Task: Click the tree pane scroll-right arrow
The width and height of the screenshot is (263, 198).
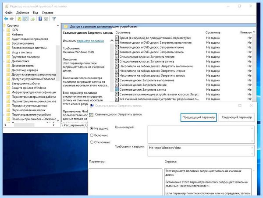Action: 53,125
